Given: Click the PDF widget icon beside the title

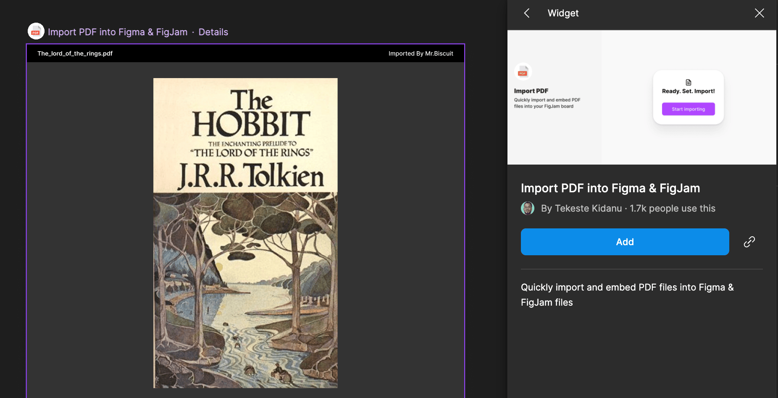Looking at the screenshot, I should [36, 31].
